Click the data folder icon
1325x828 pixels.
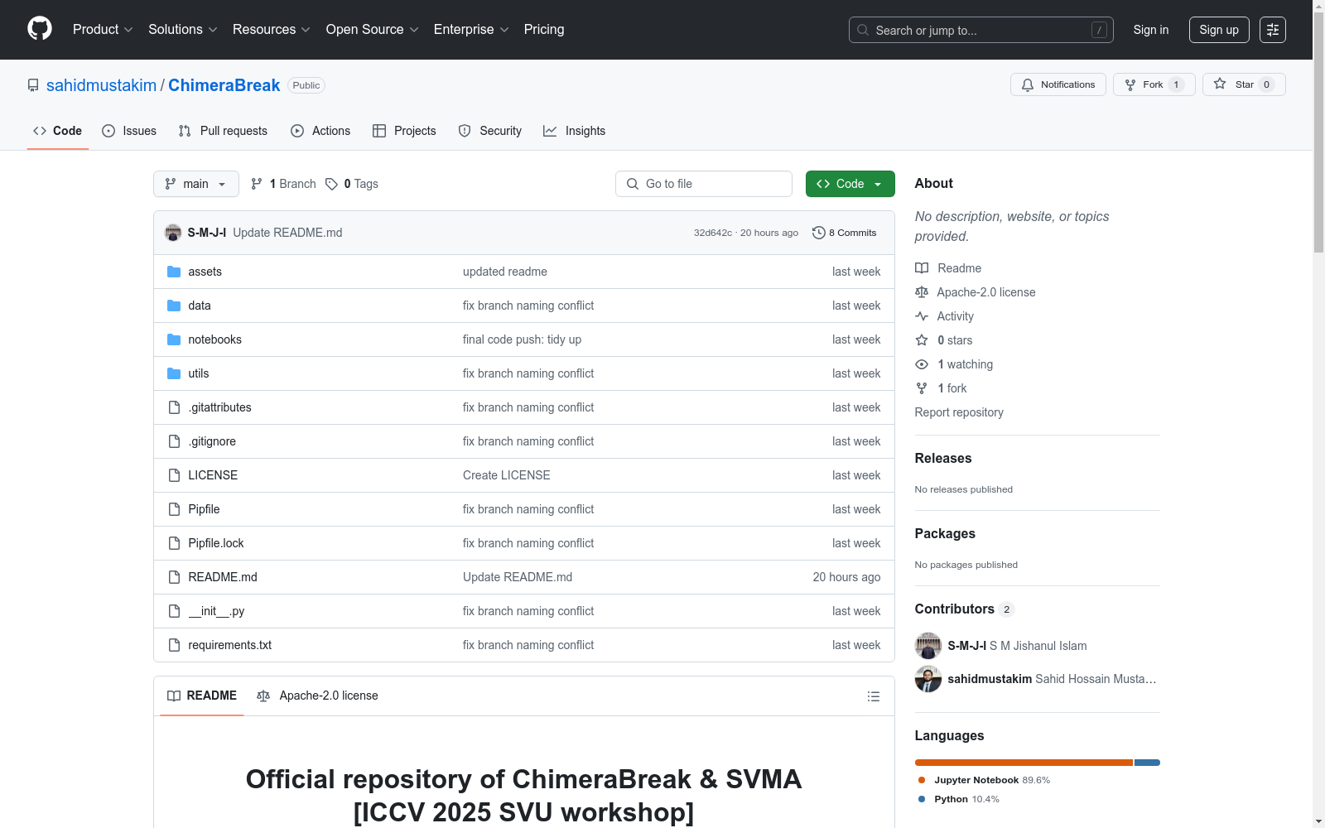[174, 306]
